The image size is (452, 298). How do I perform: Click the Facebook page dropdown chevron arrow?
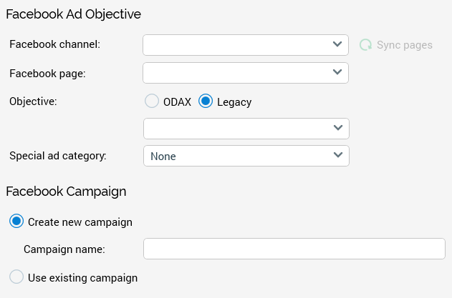[x=338, y=72]
